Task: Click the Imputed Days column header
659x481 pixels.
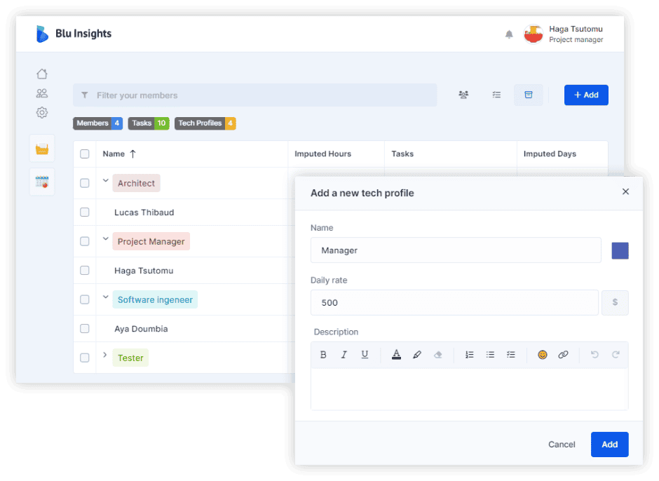Action: pyautogui.click(x=550, y=154)
